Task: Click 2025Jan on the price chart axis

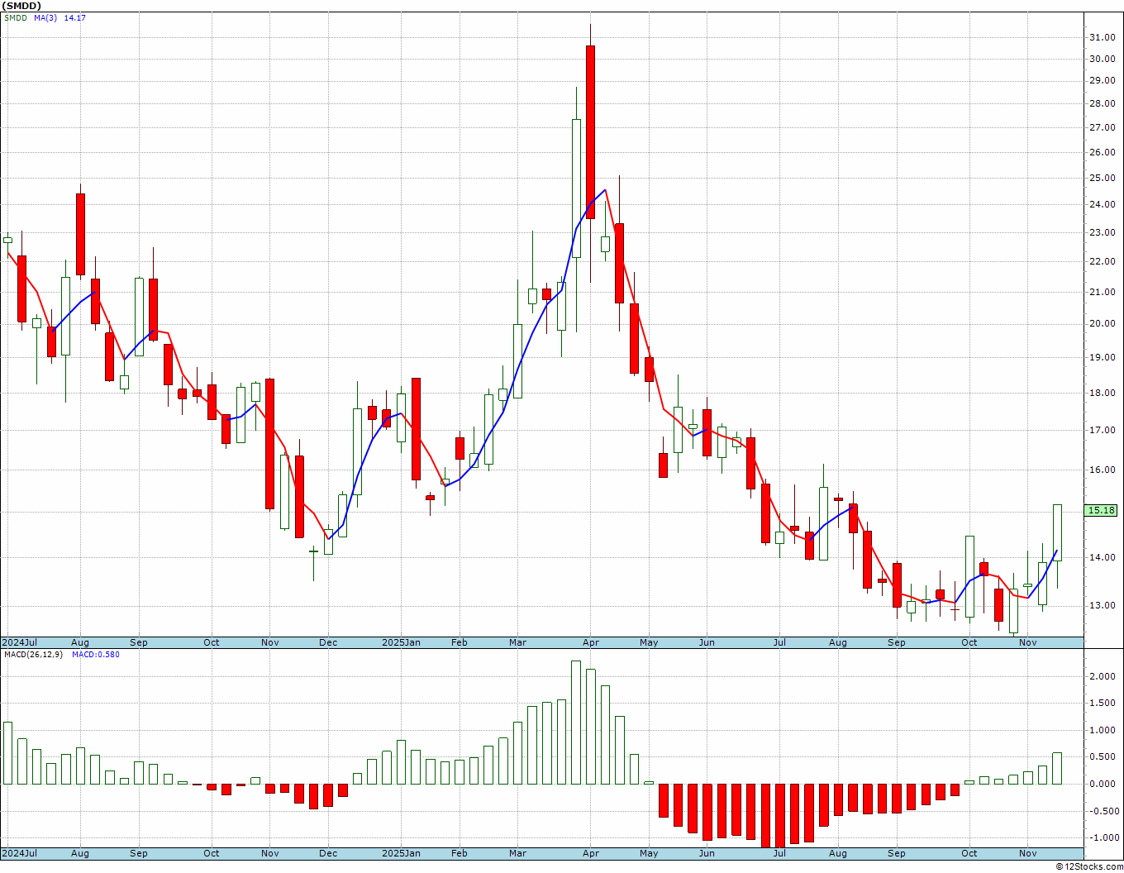Action: [x=401, y=642]
